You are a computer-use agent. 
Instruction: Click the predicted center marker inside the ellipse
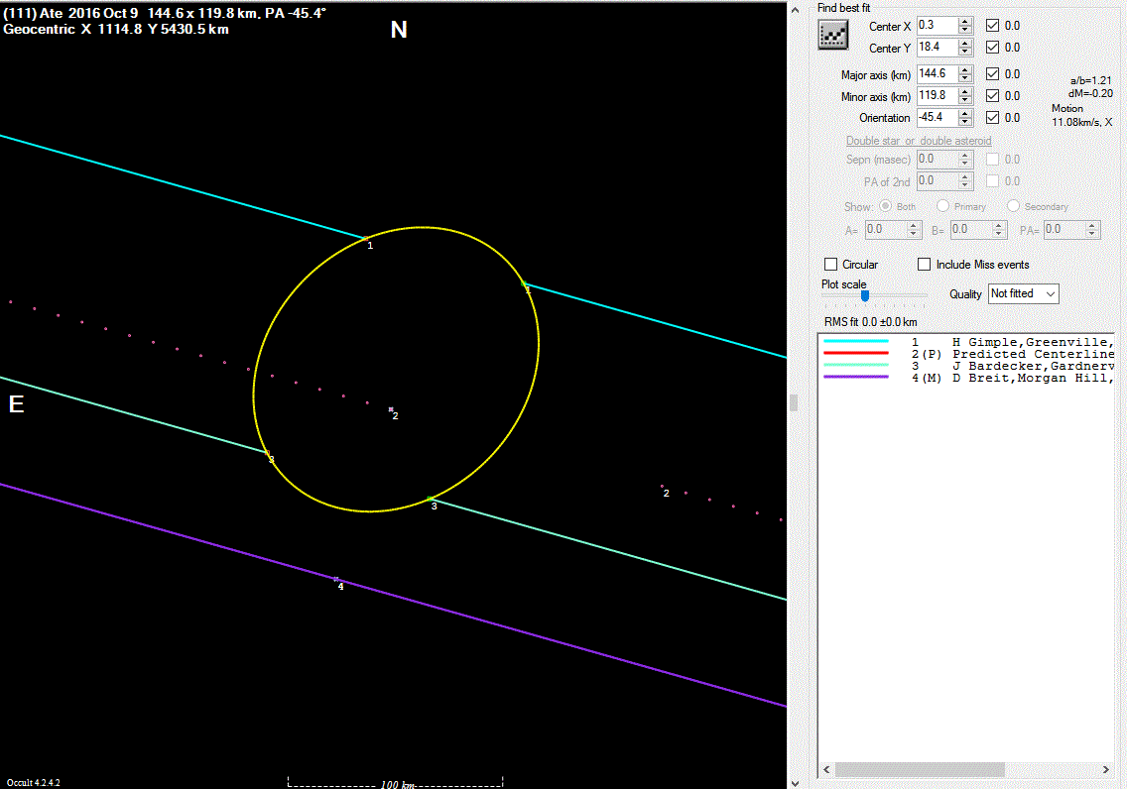391,408
